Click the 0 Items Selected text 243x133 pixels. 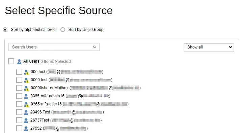56,62
